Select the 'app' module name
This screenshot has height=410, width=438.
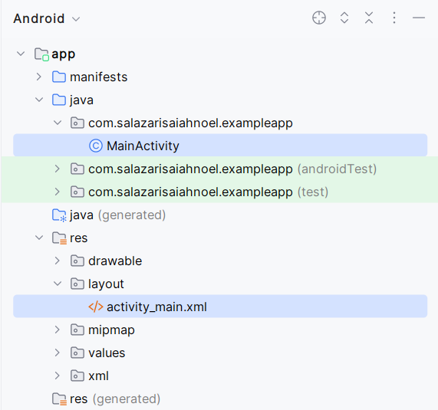pyautogui.click(x=64, y=54)
